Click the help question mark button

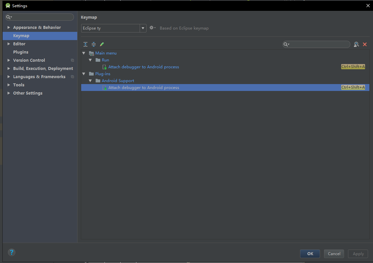click(x=12, y=252)
